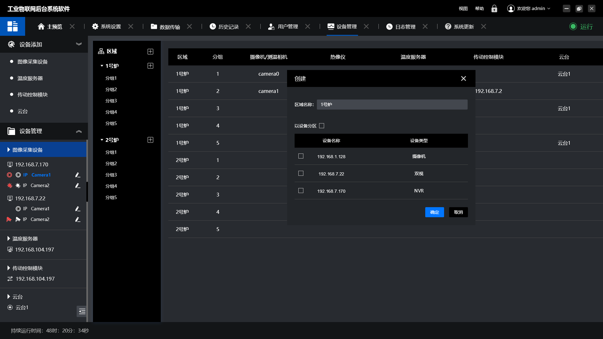603x339 pixels.
Task: Switch to the 系统设置 tab
Action: 111,27
